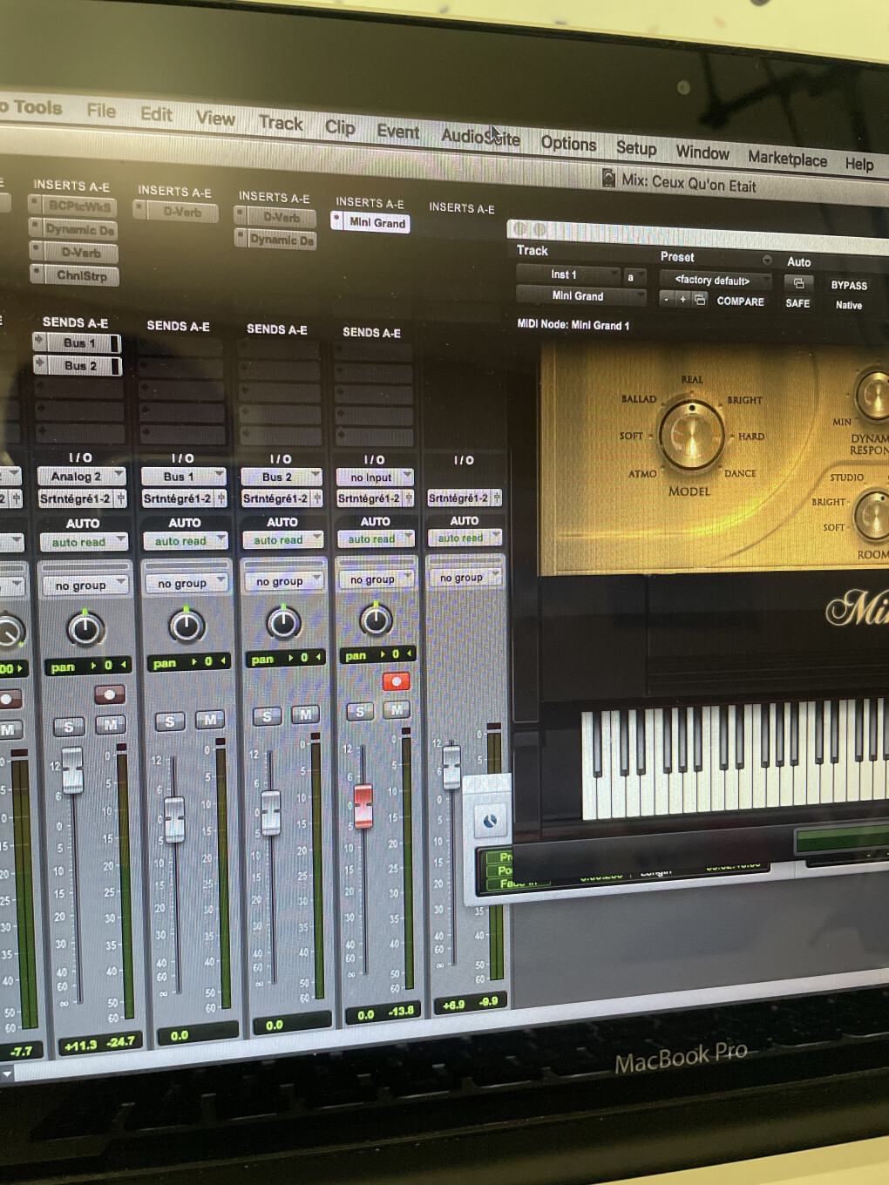889x1185 pixels.
Task: Open the Analog 2 input selector
Action: point(82,476)
